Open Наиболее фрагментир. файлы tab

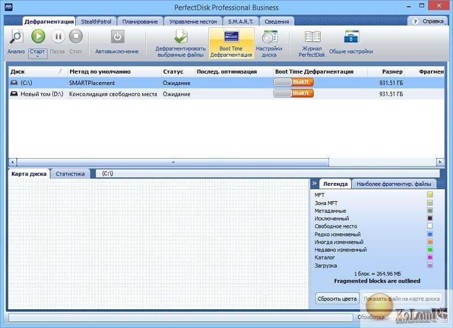click(394, 184)
